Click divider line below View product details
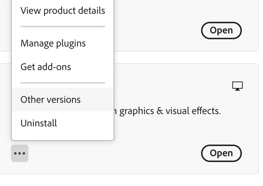The width and height of the screenshot is (263, 186). tap(63, 27)
